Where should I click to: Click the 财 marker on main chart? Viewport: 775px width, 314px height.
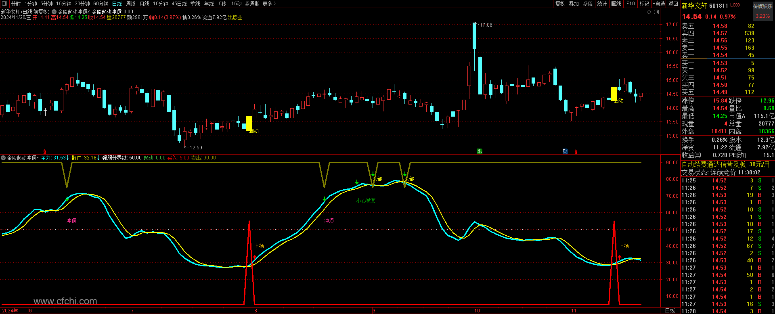(565, 151)
